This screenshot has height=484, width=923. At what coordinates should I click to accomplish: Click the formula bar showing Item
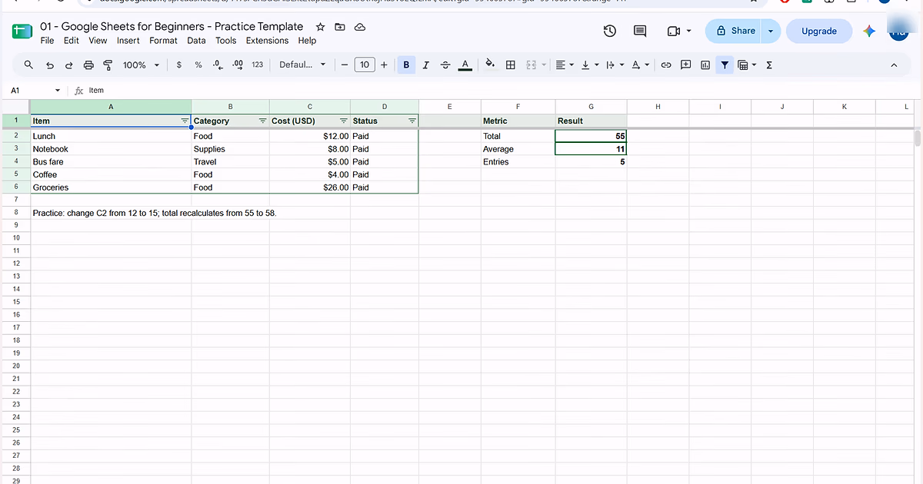coord(500,91)
